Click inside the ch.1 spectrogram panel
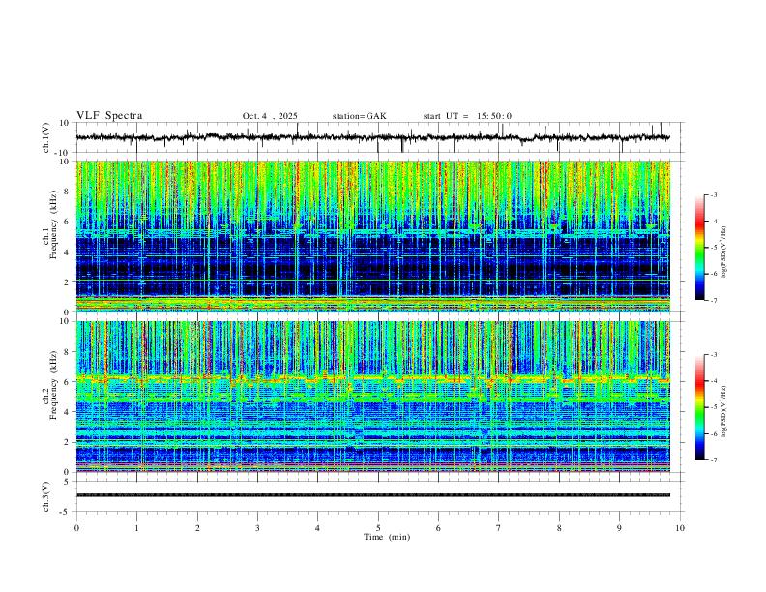 coord(372,236)
